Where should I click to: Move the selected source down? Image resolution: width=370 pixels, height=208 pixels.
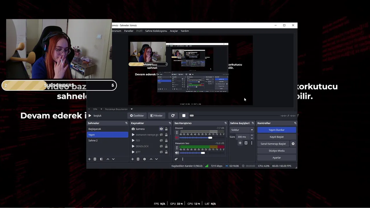tap(156, 159)
